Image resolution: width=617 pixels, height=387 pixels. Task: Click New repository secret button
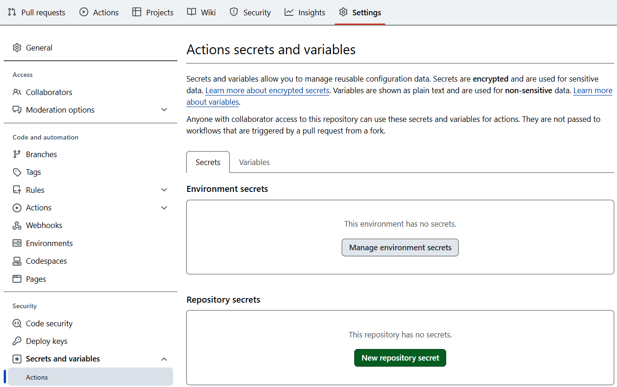(x=400, y=358)
